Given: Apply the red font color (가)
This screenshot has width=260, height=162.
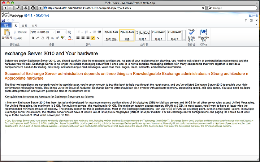Looking at the screenshot, I should (x=70, y=38).
